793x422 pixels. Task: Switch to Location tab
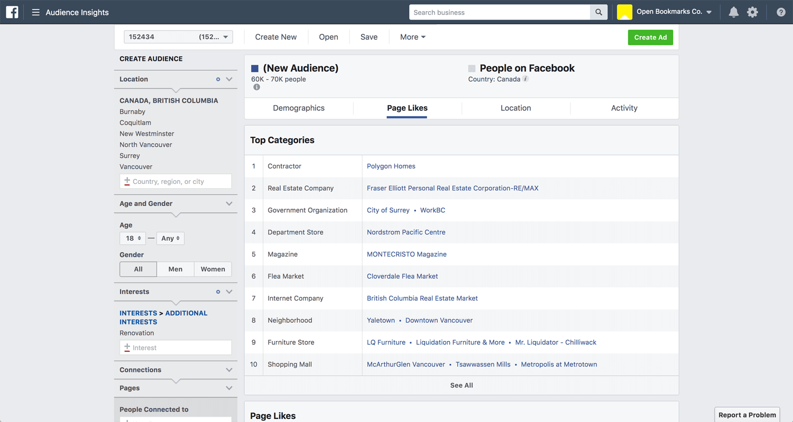pos(515,108)
